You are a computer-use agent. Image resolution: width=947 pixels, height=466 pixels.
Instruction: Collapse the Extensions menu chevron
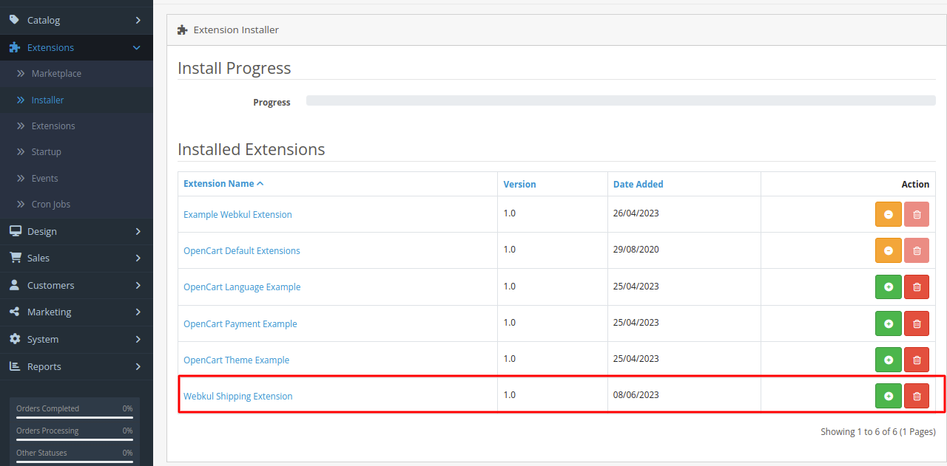137,47
